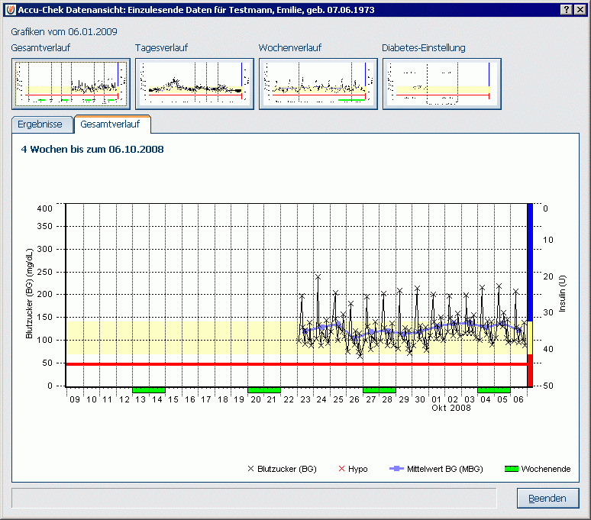Click the weekend marker under days 04-05
Viewport: 591px width, 520px height.
pyautogui.click(x=494, y=390)
